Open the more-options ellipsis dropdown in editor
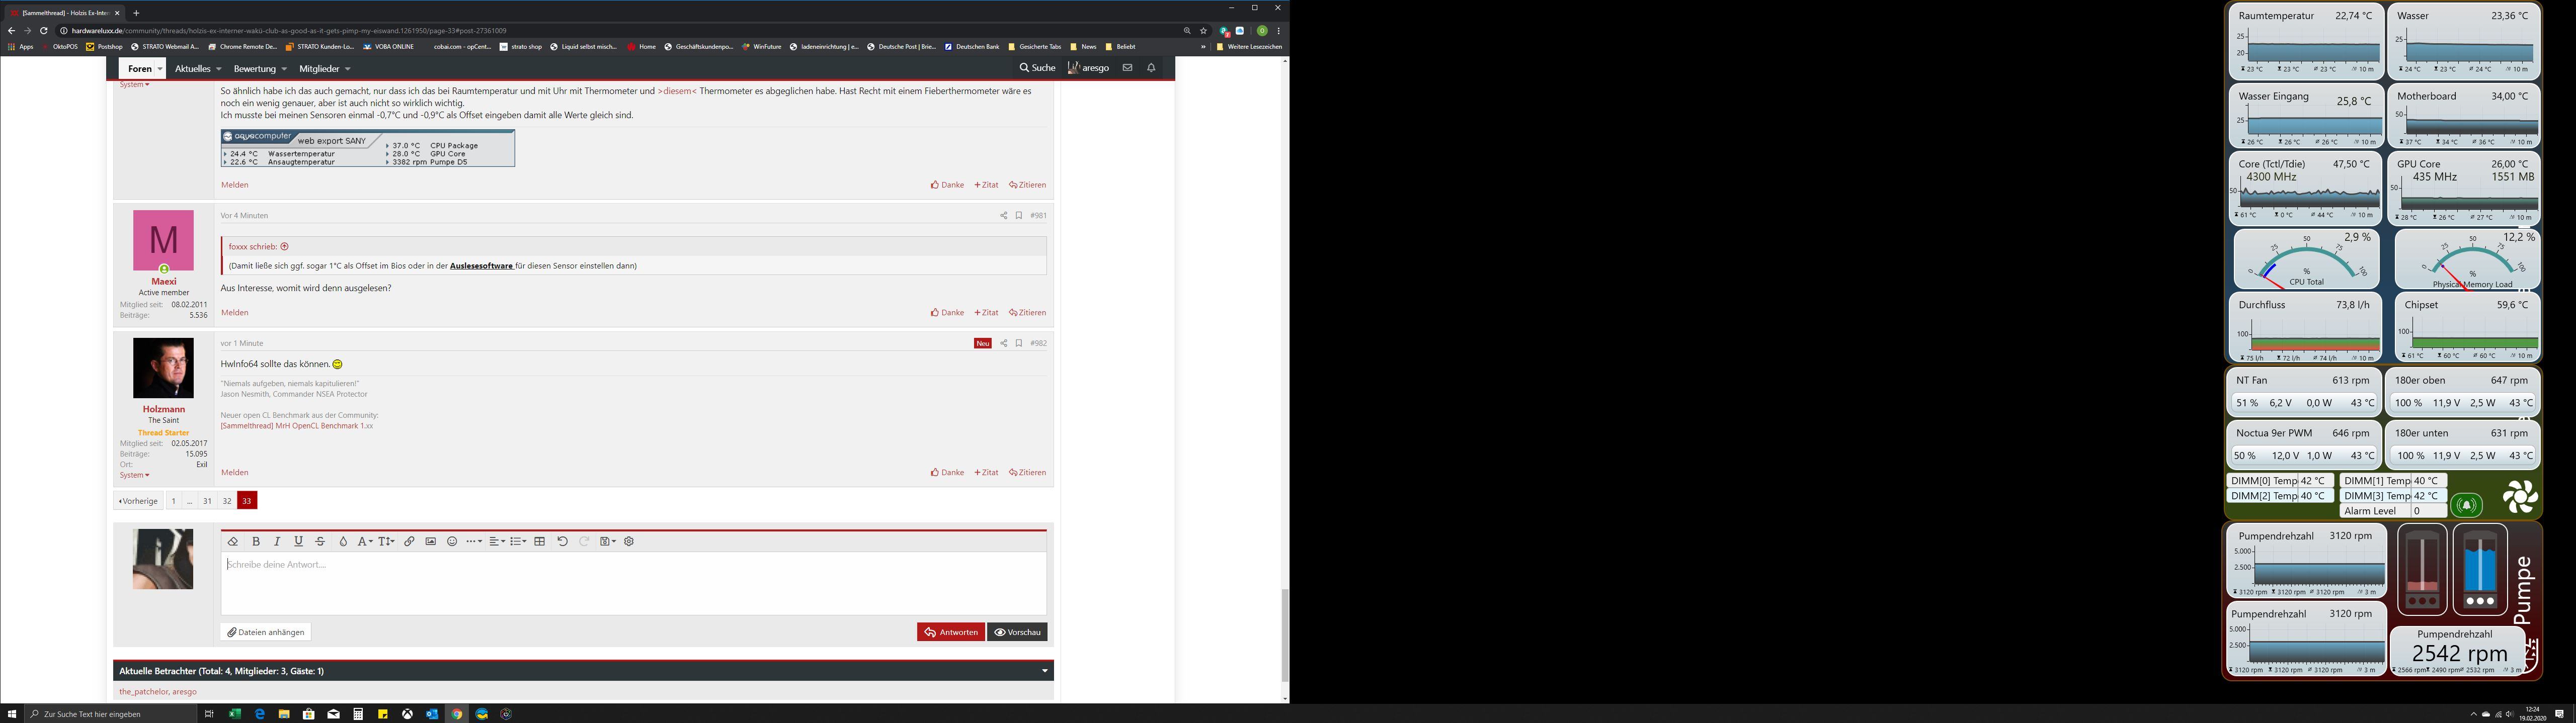 coord(474,541)
